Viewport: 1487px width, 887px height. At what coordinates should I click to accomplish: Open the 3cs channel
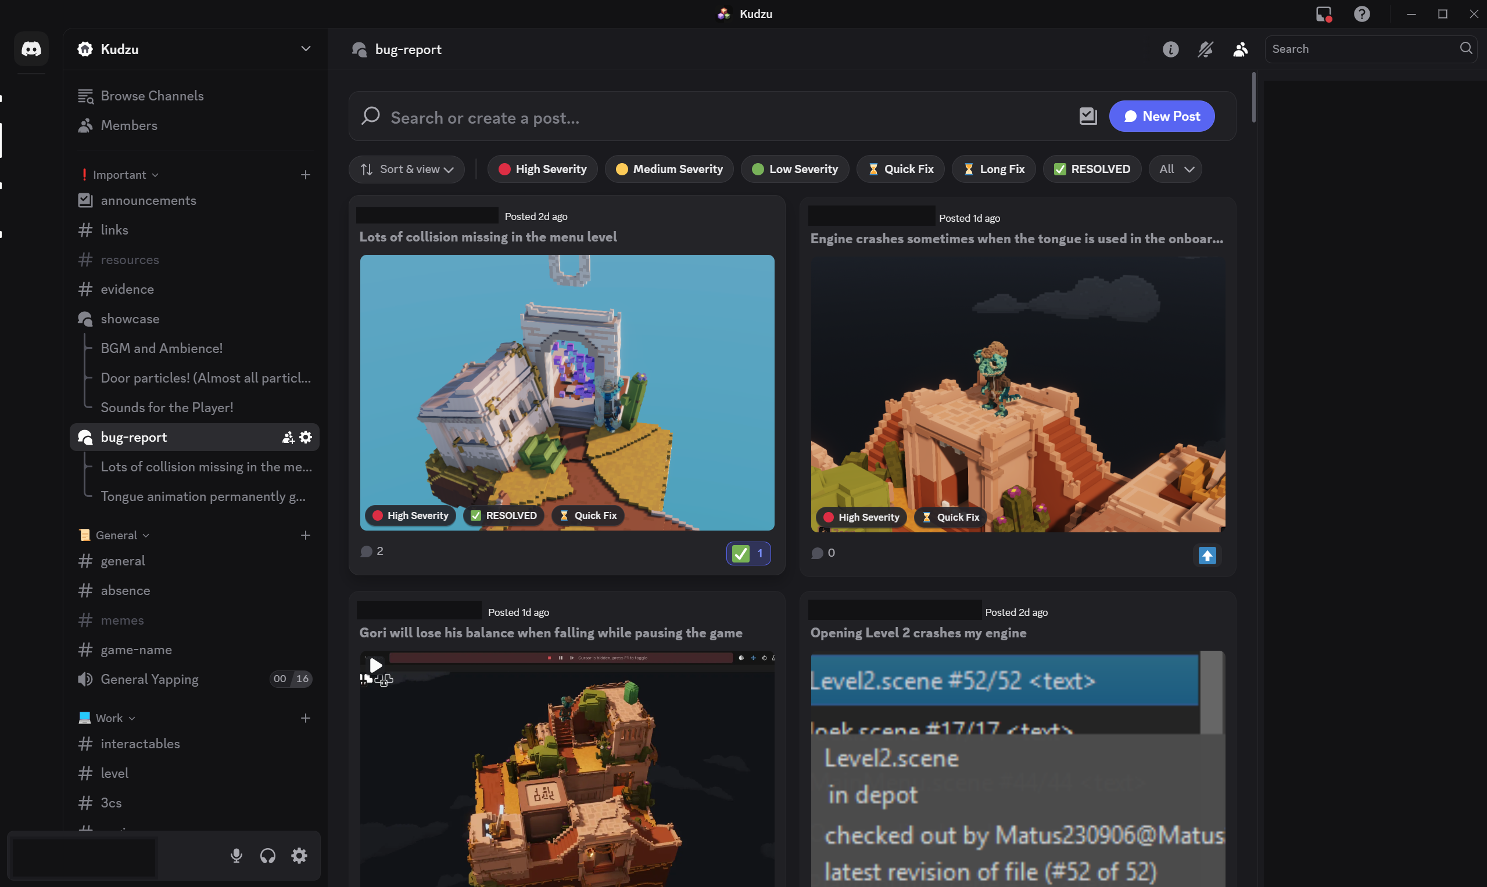(x=195, y=803)
